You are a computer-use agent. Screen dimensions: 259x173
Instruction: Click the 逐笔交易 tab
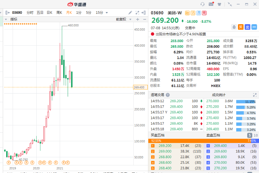157,95
